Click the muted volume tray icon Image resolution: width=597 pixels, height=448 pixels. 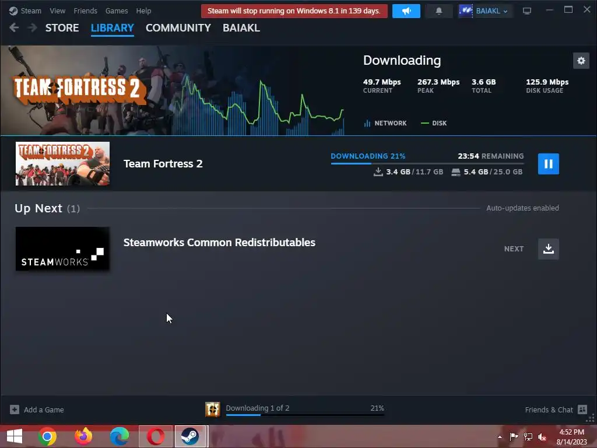(542, 437)
